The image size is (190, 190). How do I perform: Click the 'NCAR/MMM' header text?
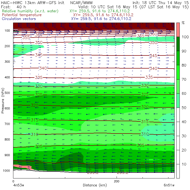[81, 3]
